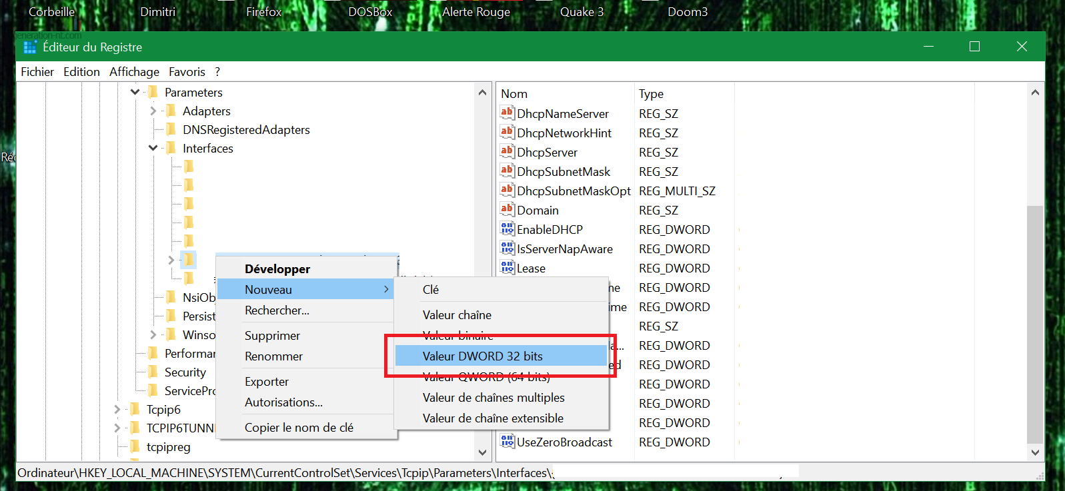Choose Valeur DWORD 32 bits

click(482, 356)
